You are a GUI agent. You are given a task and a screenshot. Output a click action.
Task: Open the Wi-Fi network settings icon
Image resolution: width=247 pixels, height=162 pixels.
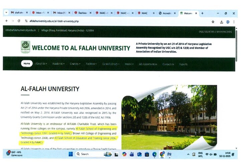pyautogui.click(x=207, y=154)
